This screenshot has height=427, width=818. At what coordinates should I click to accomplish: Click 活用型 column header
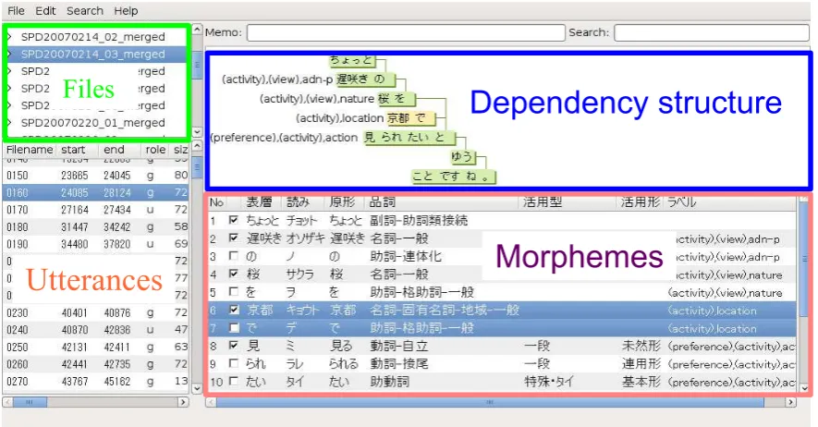click(543, 202)
